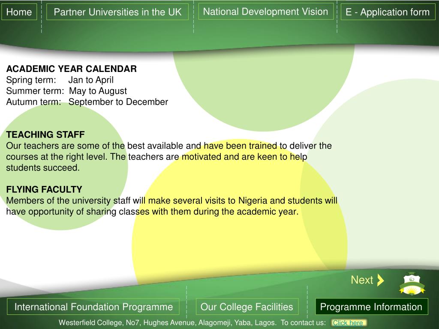The width and height of the screenshot is (439, 329).
Task: Follow the Click here contact link
Action: pos(348,323)
